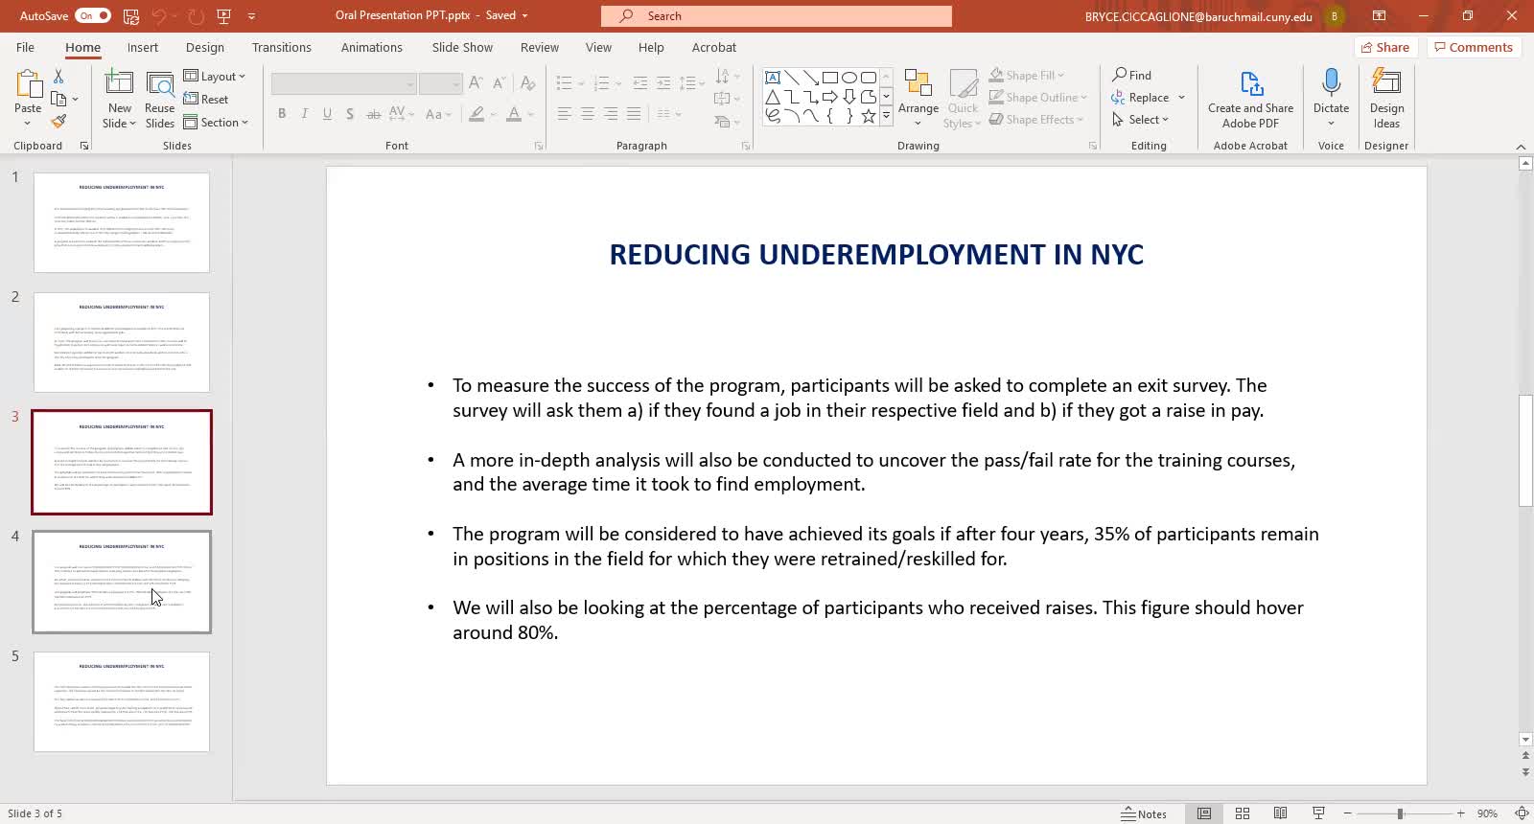Click Fit slide to window icon
The width and height of the screenshot is (1534, 824).
tap(1522, 813)
